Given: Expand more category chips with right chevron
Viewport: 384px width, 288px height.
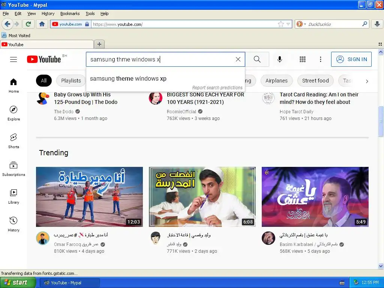Looking at the screenshot, I should click(367, 81).
